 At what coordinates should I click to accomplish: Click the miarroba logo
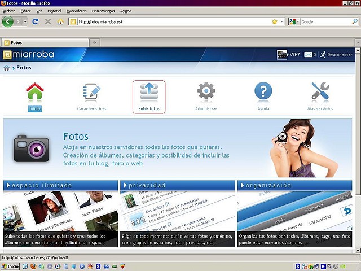click(29, 54)
